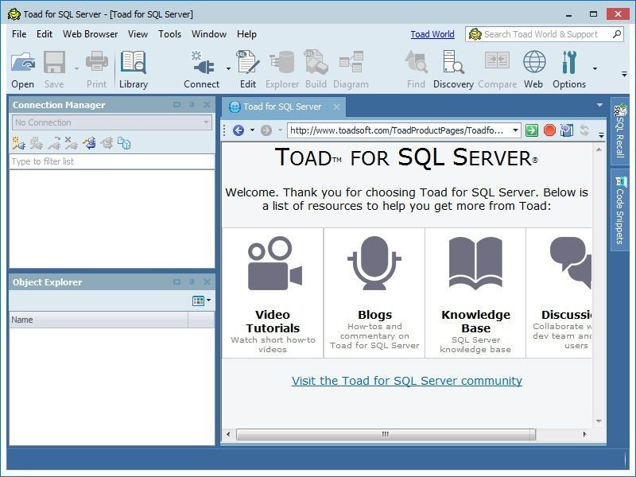Select the Toad for SQL Server tab
The image size is (636, 477).
282,107
